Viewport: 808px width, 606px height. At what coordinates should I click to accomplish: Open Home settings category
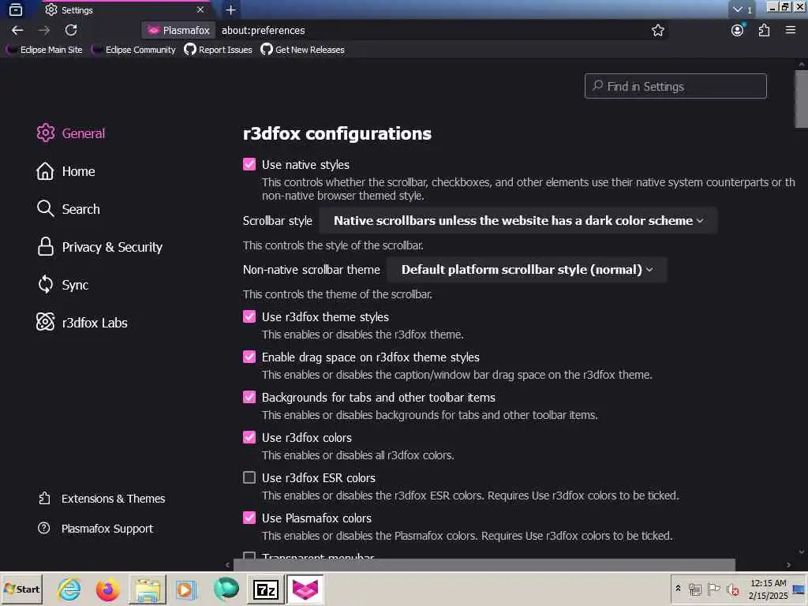pyautogui.click(x=65, y=171)
